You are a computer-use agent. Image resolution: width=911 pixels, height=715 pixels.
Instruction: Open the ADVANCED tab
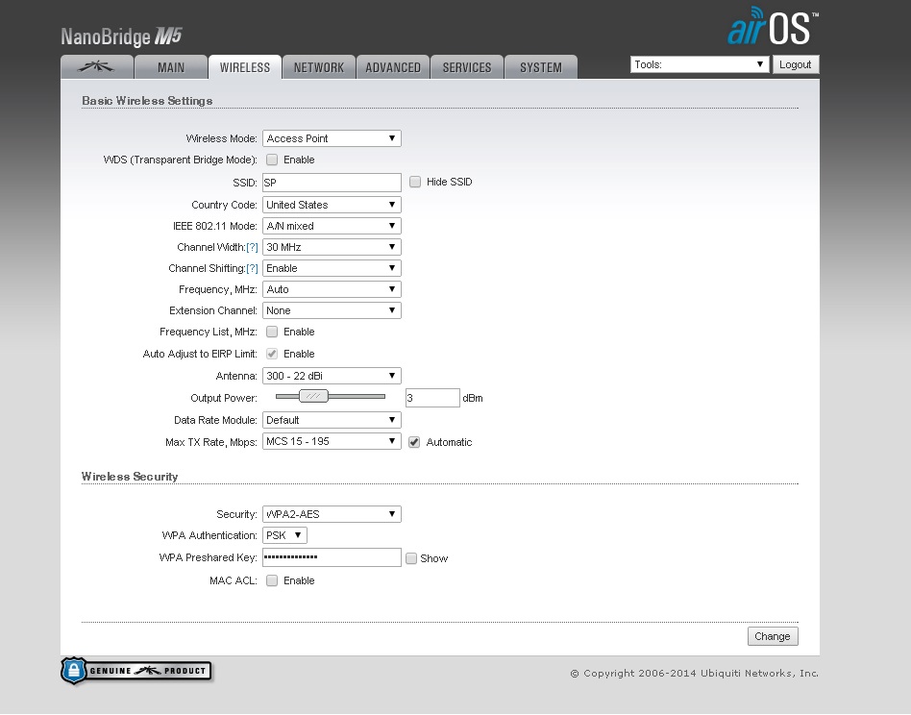(393, 67)
